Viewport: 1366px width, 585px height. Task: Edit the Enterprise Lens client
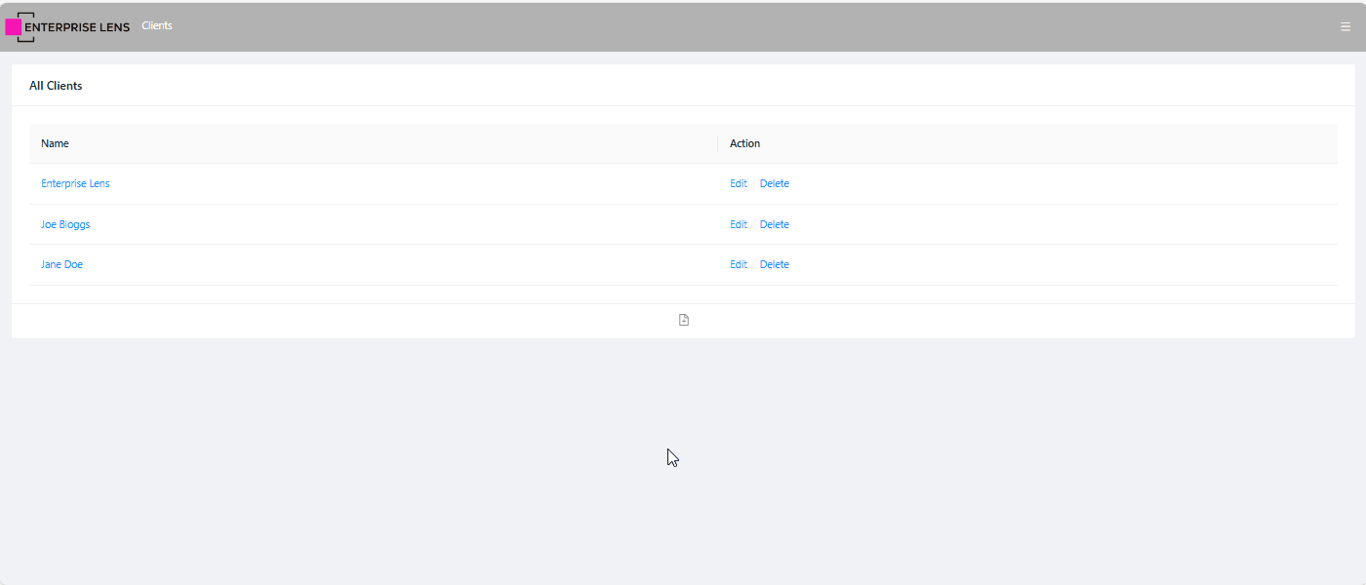click(x=738, y=183)
